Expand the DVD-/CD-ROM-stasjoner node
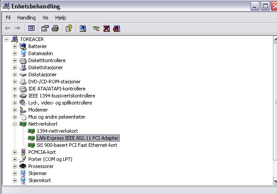Screen dimensions: 277x194 [x=15, y=82]
